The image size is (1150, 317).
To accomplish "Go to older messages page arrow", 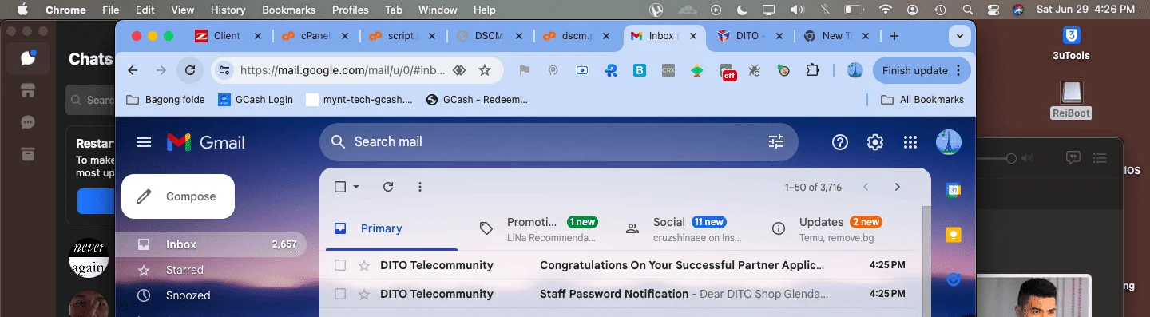I will pos(898,187).
